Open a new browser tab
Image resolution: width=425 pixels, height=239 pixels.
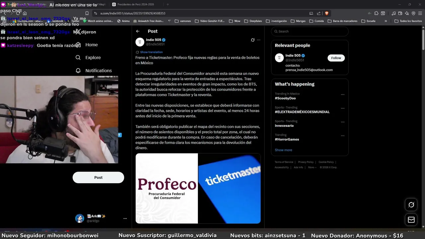[168, 4]
